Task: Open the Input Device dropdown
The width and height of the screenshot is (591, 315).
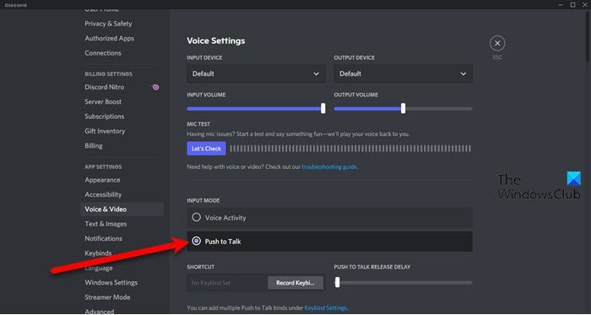Action: (256, 73)
